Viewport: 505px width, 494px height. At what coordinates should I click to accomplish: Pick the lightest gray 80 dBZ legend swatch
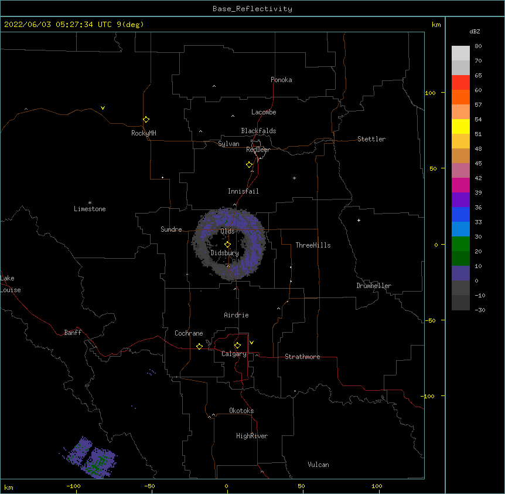click(460, 53)
